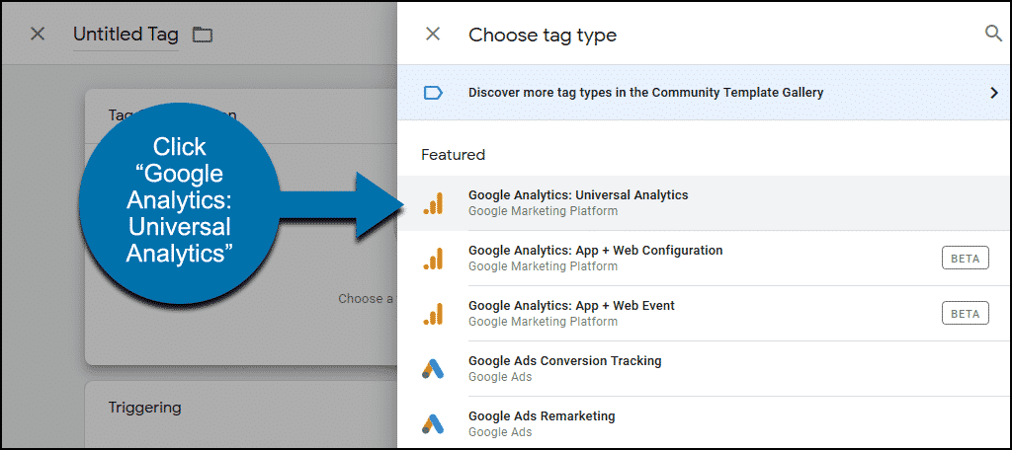Click the Google Ads Conversion Tracking logo icon
Screen dimensions: 1012x450
[x=433, y=369]
